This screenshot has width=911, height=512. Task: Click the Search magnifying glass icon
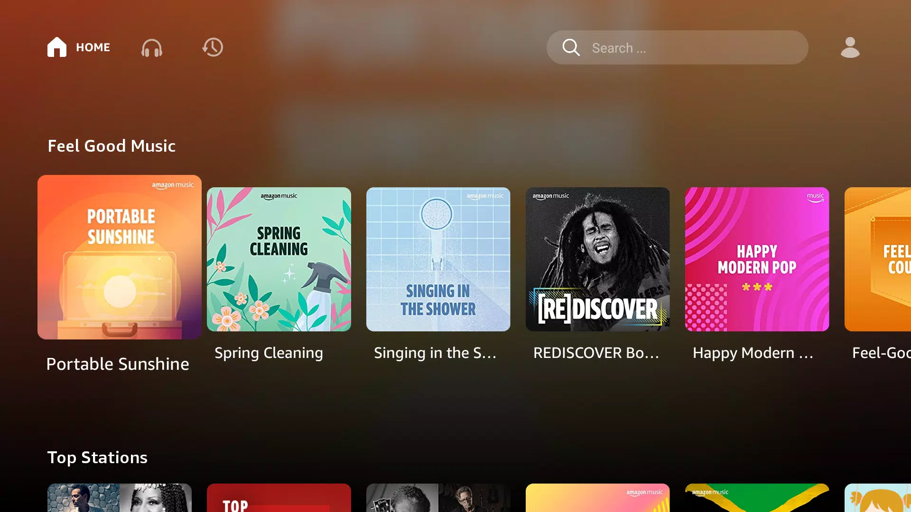click(571, 47)
